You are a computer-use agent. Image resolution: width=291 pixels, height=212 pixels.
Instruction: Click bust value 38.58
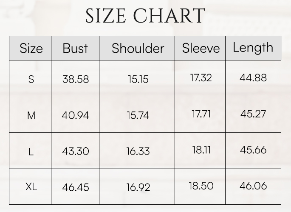(x=76, y=79)
